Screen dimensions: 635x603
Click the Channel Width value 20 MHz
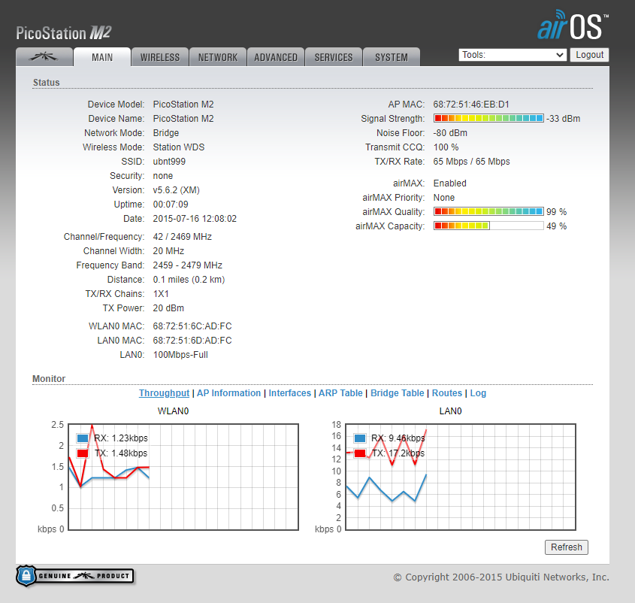click(x=168, y=251)
